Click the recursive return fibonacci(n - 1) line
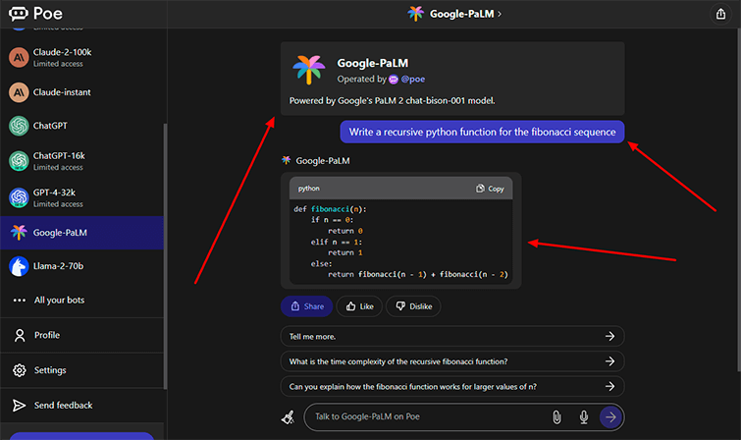The height and width of the screenshot is (440, 741). click(x=418, y=274)
